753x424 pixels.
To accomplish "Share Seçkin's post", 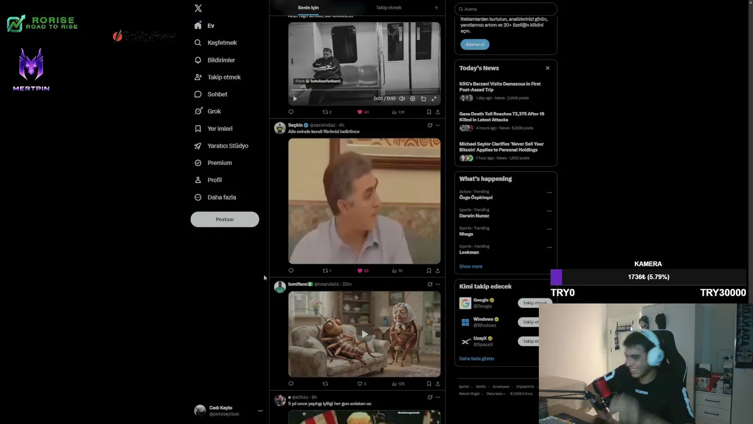I will pyautogui.click(x=438, y=271).
